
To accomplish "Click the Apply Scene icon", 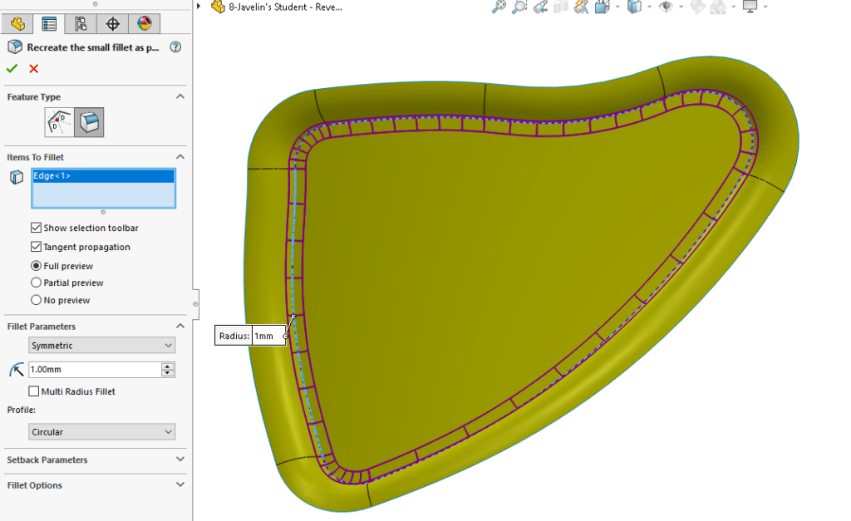I will 718,7.
